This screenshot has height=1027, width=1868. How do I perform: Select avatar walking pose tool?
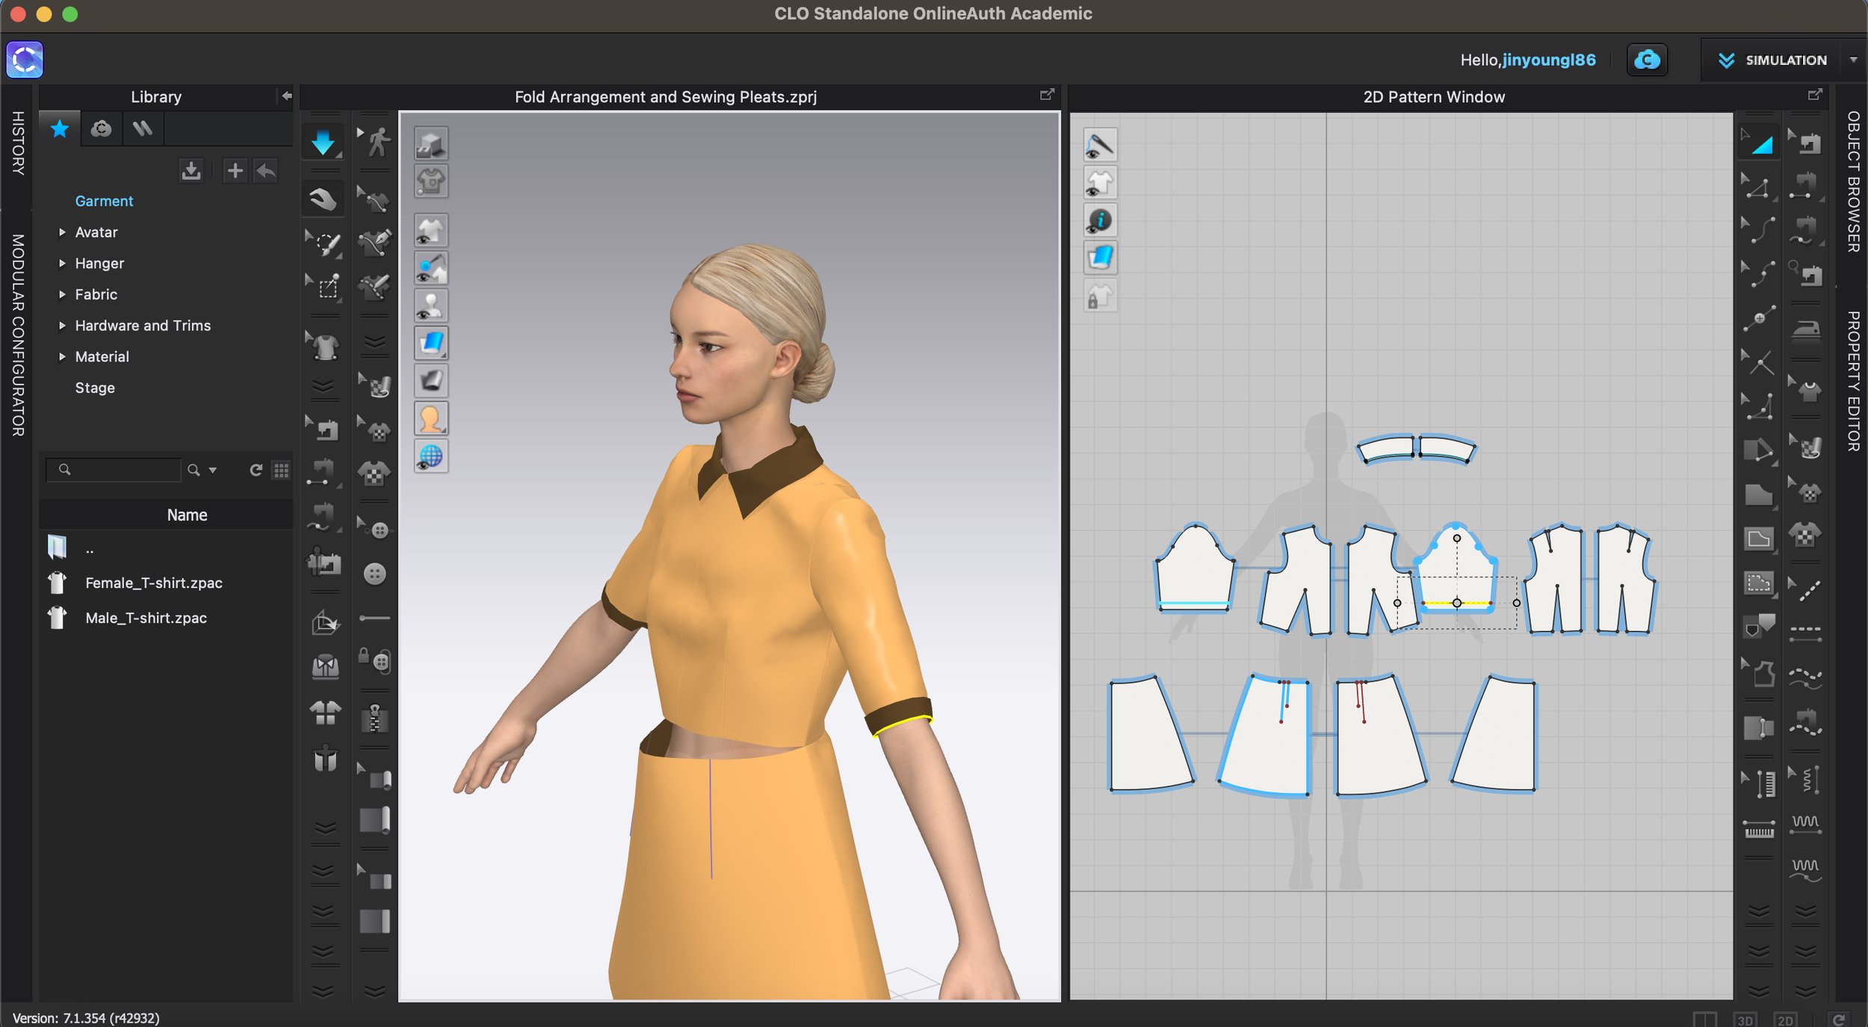pos(376,141)
